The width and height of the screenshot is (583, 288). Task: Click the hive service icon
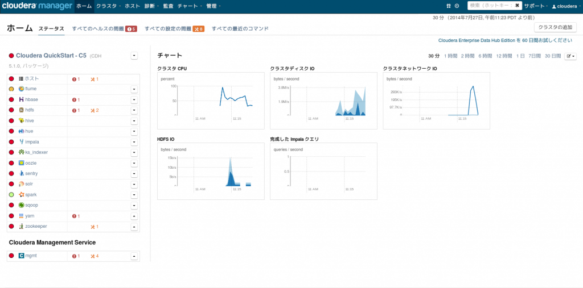click(x=22, y=120)
